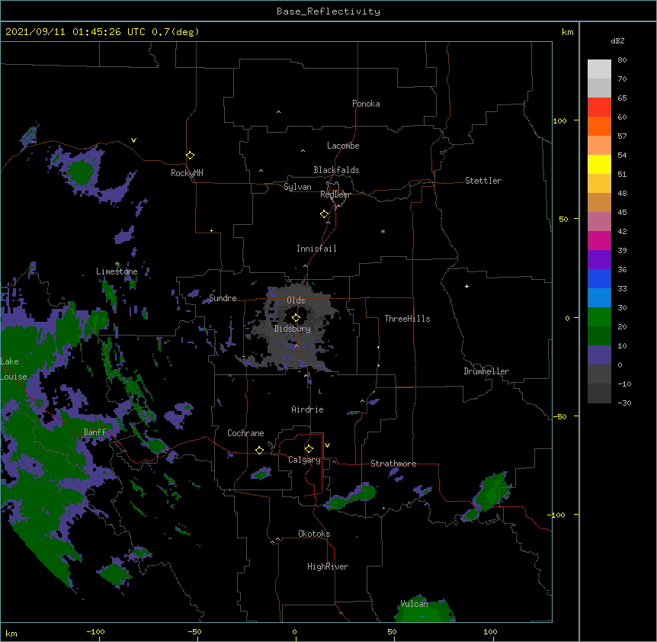Pick the slate blue 0-10 dBZ legend swatch
Image resolution: width=657 pixels, height=642 pixels.
pyautogui.click(x=599, y=355)
